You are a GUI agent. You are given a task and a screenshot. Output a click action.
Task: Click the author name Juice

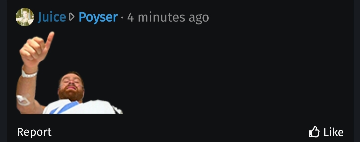tap(52, 17)
